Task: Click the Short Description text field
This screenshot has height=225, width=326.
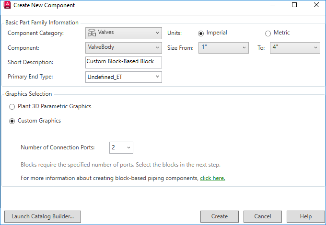Action: (123, 62)
